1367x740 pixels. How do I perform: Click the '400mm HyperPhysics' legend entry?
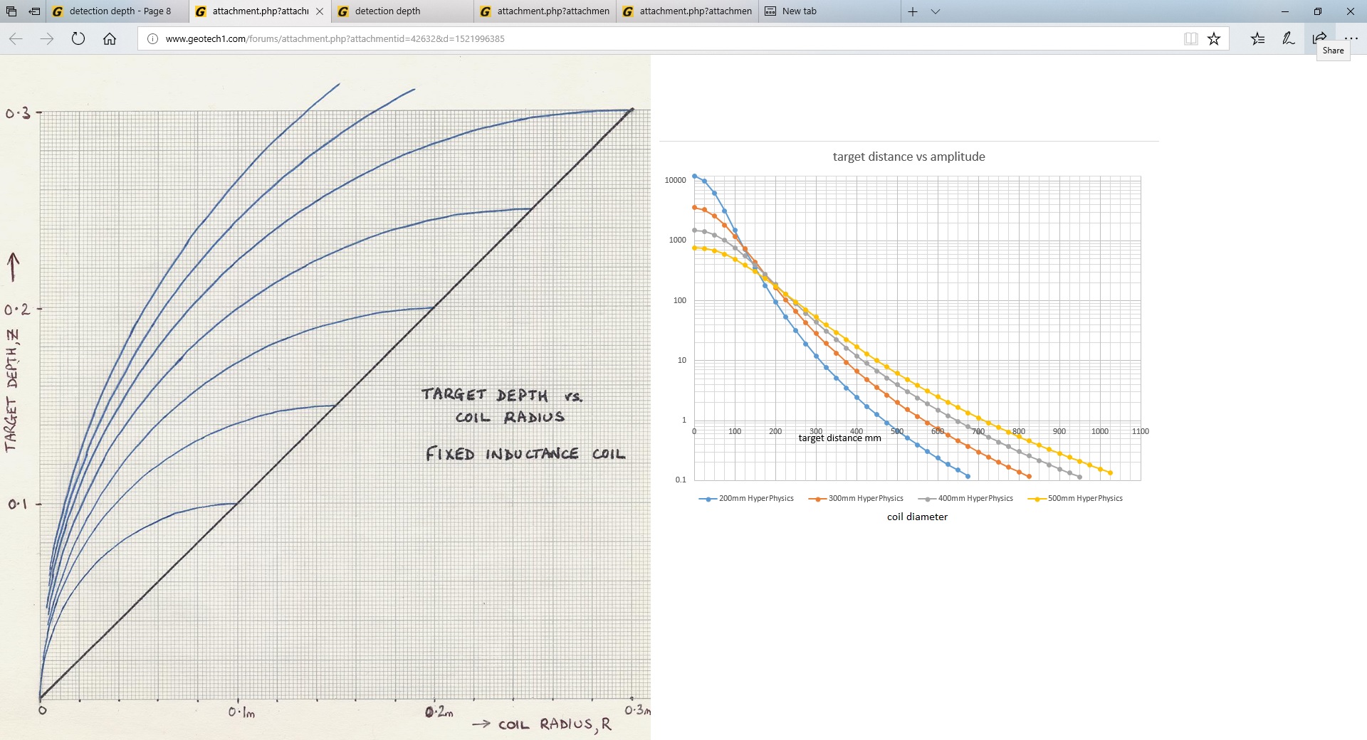point(965,499)
